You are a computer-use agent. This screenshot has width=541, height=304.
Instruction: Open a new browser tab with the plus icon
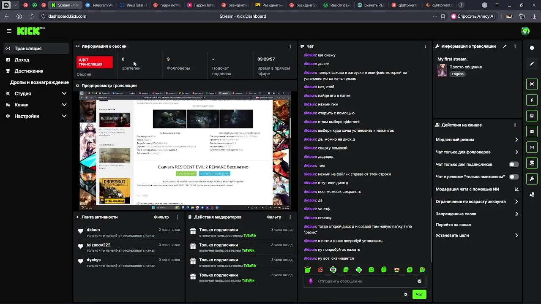pos(461,5)
